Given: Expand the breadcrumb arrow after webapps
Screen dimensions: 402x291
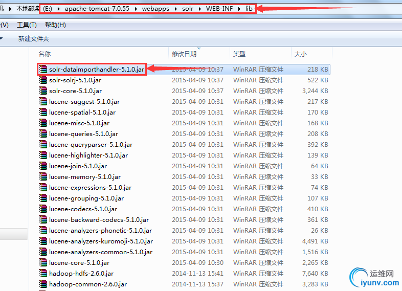Looking at the screenshot, I should (176, 9).
